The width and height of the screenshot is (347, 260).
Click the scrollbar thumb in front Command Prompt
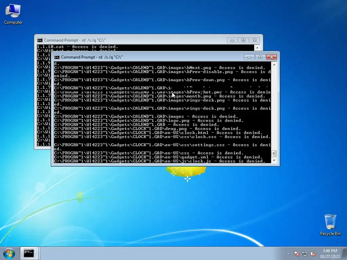pyautogui.click(x=274, y=153)
